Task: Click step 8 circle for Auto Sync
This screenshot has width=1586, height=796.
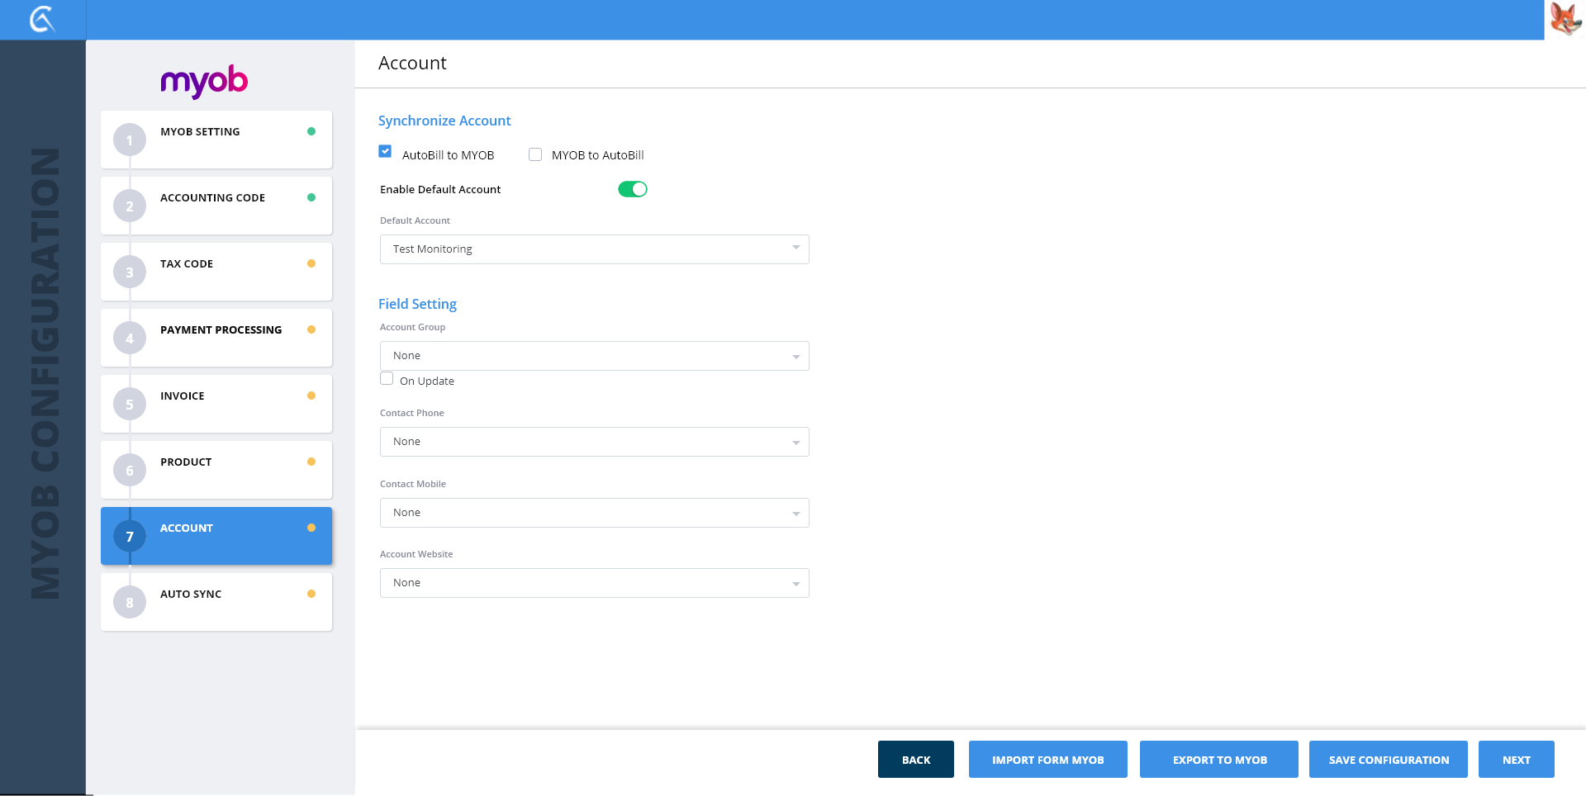Action: (130, 603)
